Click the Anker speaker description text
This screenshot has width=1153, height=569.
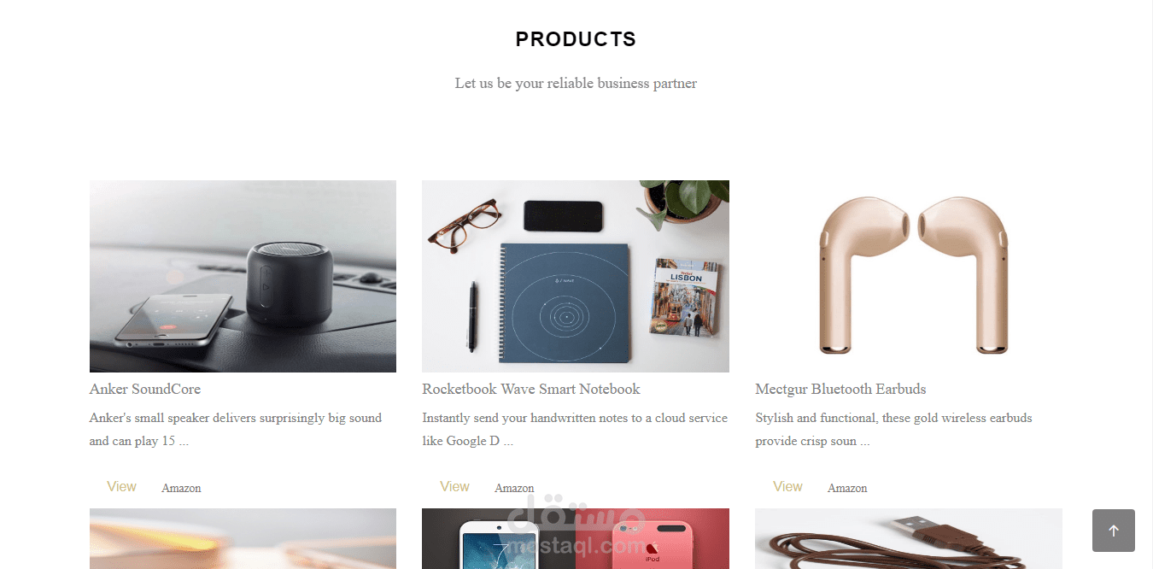[236, 430]
